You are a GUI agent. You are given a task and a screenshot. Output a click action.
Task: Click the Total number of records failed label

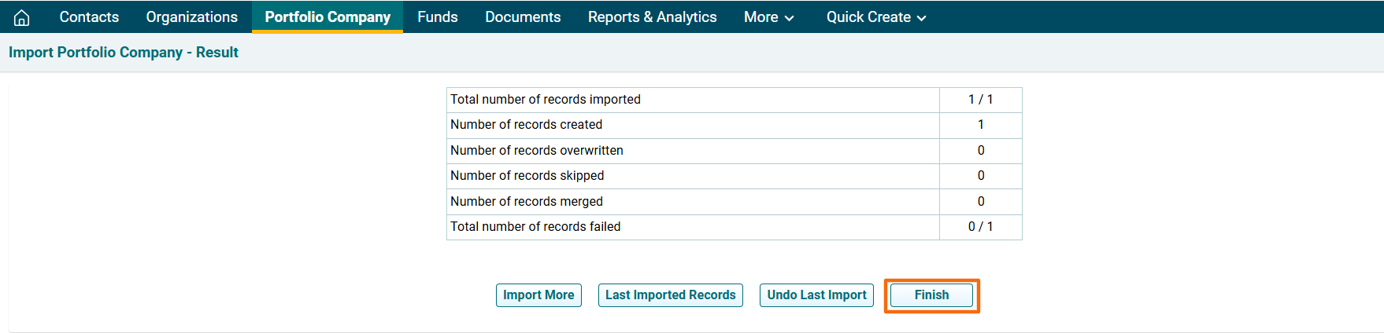pyautogui.click(x=535, y=227)
